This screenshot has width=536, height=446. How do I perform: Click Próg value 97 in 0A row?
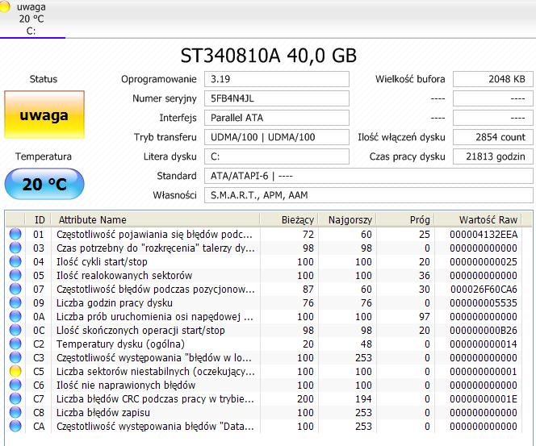(x=425, y=317)
